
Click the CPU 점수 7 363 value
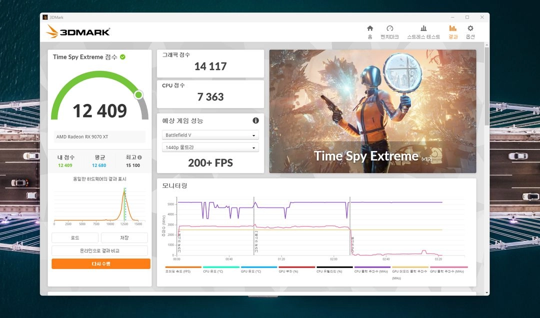[x=210, y=97]
